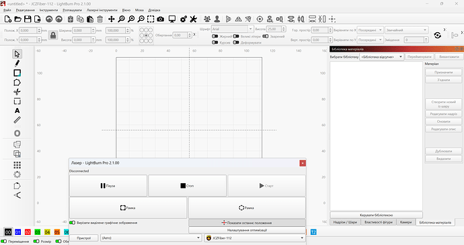Open the Grid array tool
Viewport: 464px width, 245px height.
[x=17, y=165]
